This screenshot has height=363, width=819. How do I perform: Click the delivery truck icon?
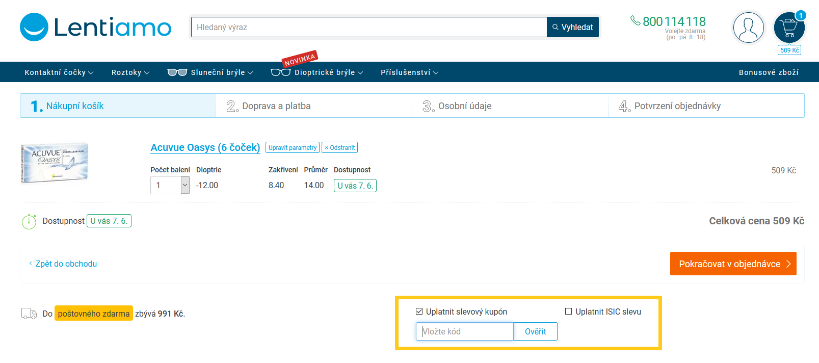click(29, 314)
